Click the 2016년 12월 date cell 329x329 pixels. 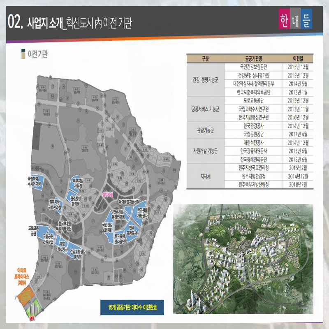click(x=298, y=118)
